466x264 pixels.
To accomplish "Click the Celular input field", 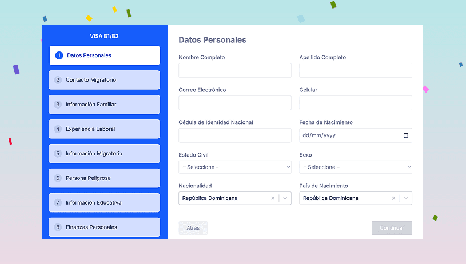I will (355, 103).
